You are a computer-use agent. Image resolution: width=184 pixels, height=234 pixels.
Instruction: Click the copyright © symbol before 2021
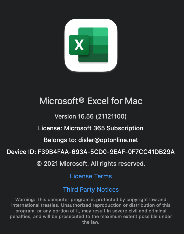39,164
